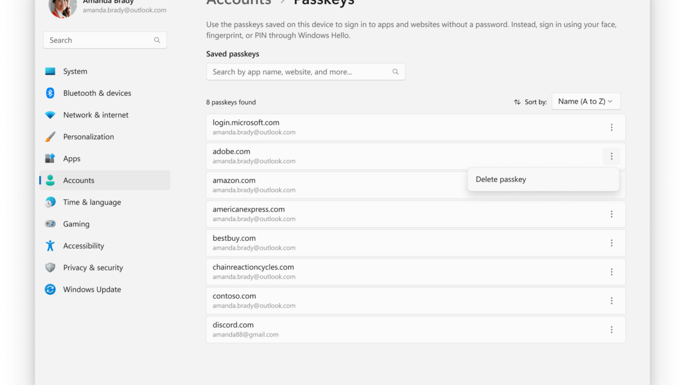Open Personalization label
This screenshot has height=385, width=685.
pyautogui.click(x=88, y=137)
